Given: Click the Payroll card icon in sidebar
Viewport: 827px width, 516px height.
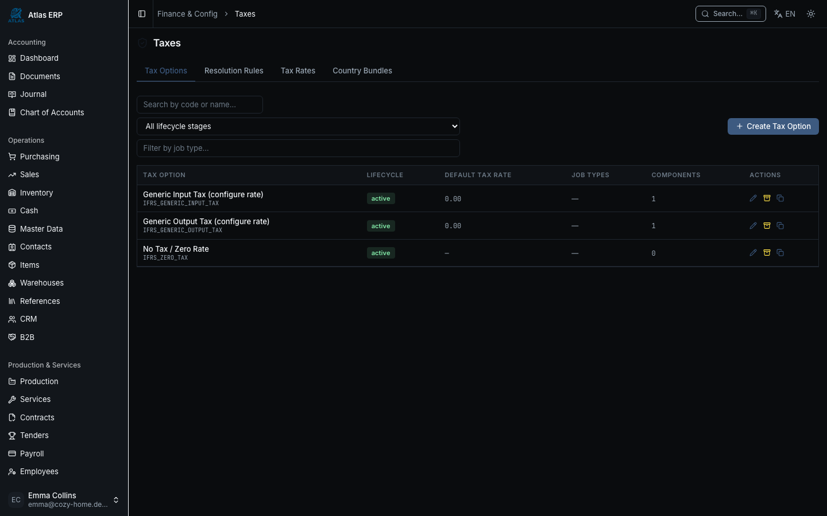Looking at the screenshot, I should coord(12,454).
